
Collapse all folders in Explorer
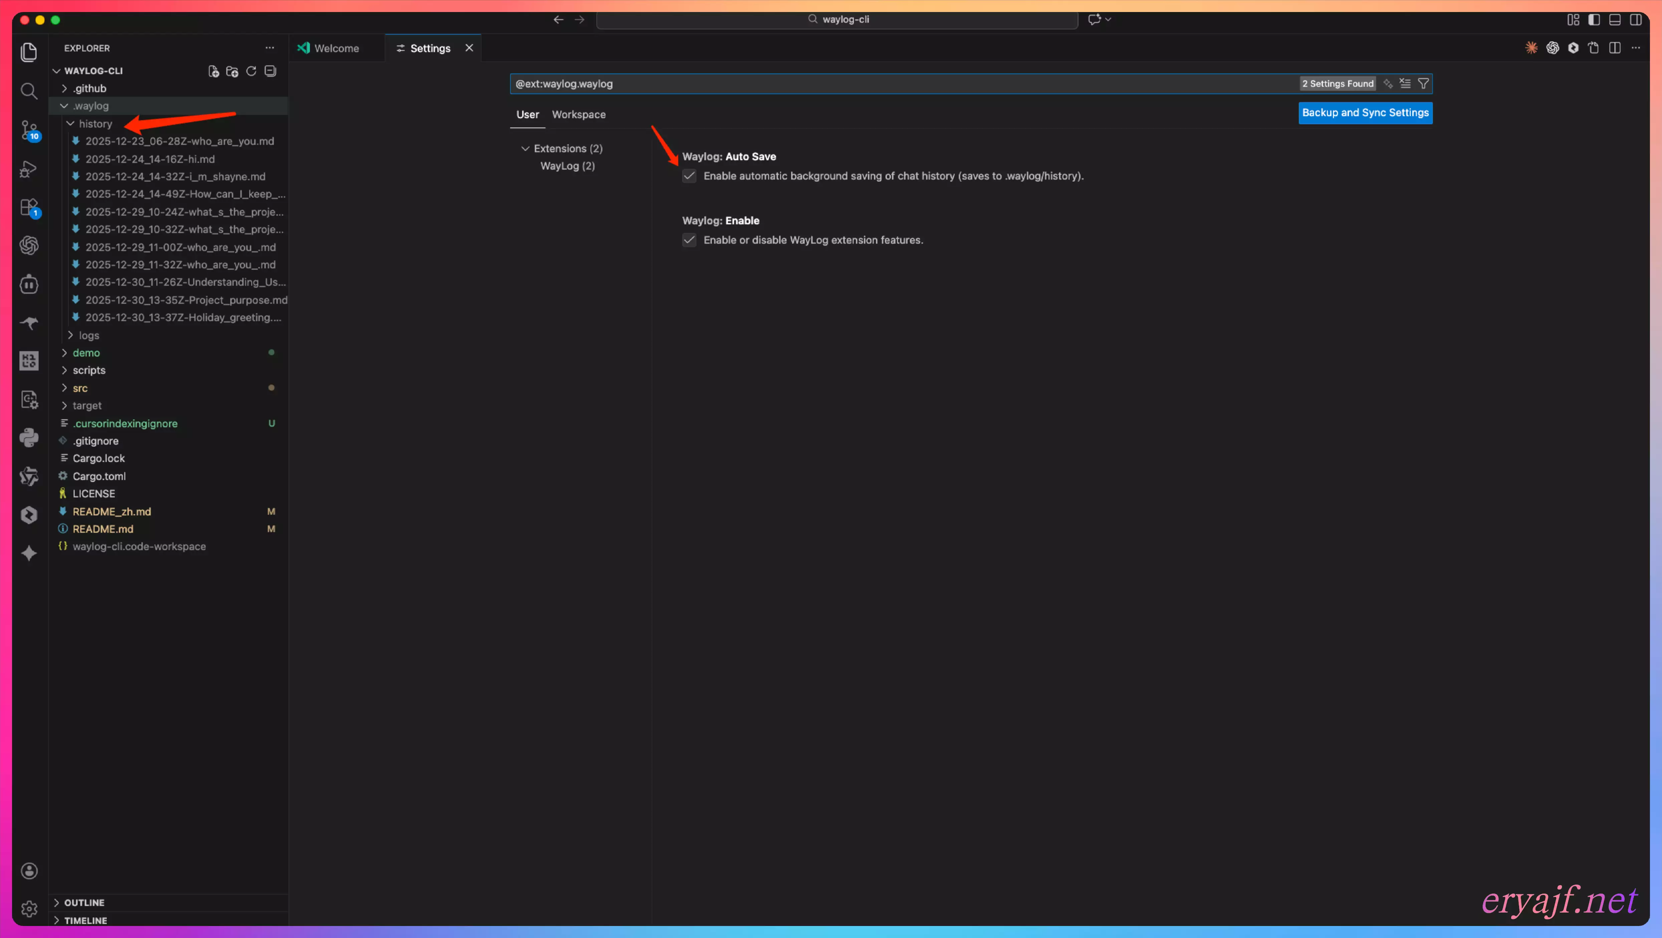point(270,71)
